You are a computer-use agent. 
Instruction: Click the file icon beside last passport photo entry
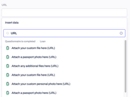tap(8, 93)
